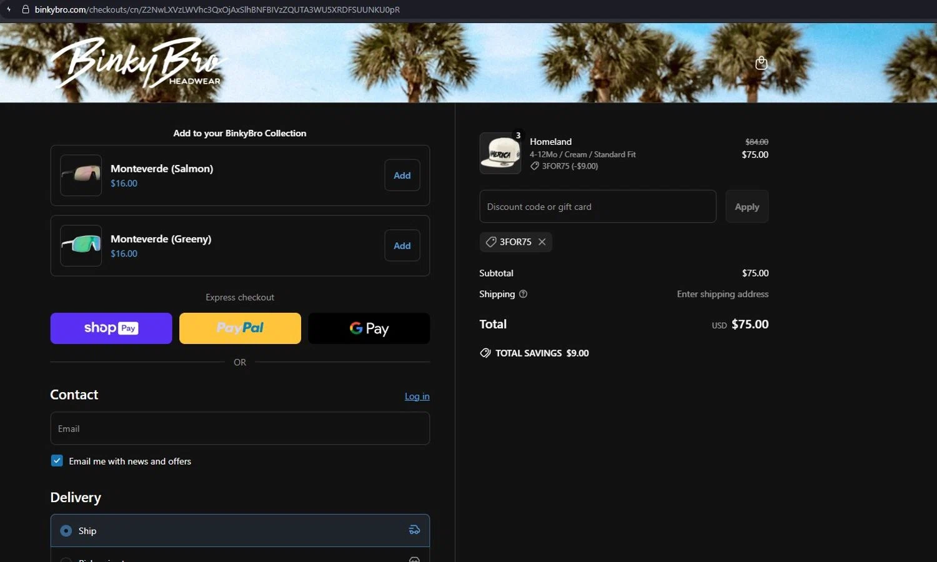Apply the discount code

(747, 207)
